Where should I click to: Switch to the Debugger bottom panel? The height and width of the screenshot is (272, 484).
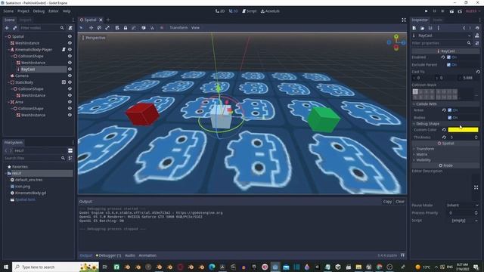[x=108, y=255]
